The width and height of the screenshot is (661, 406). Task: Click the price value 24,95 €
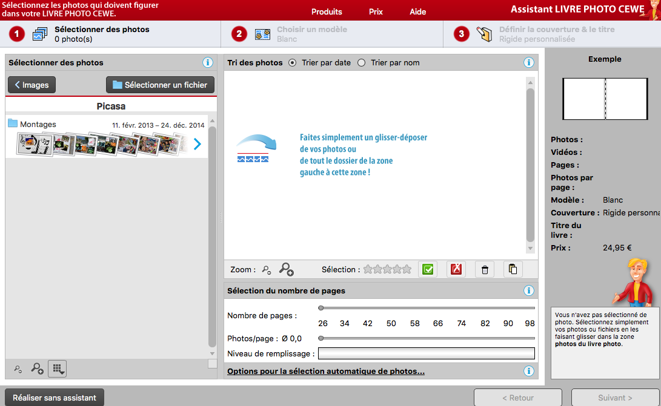(617, 247)
